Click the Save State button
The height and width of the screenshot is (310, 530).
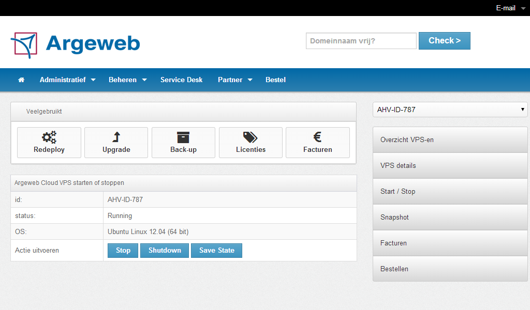216,251
